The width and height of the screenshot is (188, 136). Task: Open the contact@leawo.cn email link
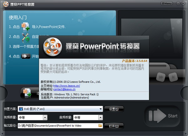click(x=64, y=89)
